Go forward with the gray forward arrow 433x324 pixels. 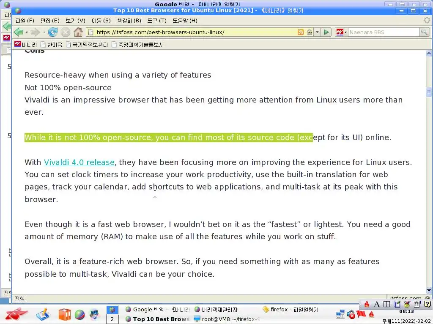35,32
